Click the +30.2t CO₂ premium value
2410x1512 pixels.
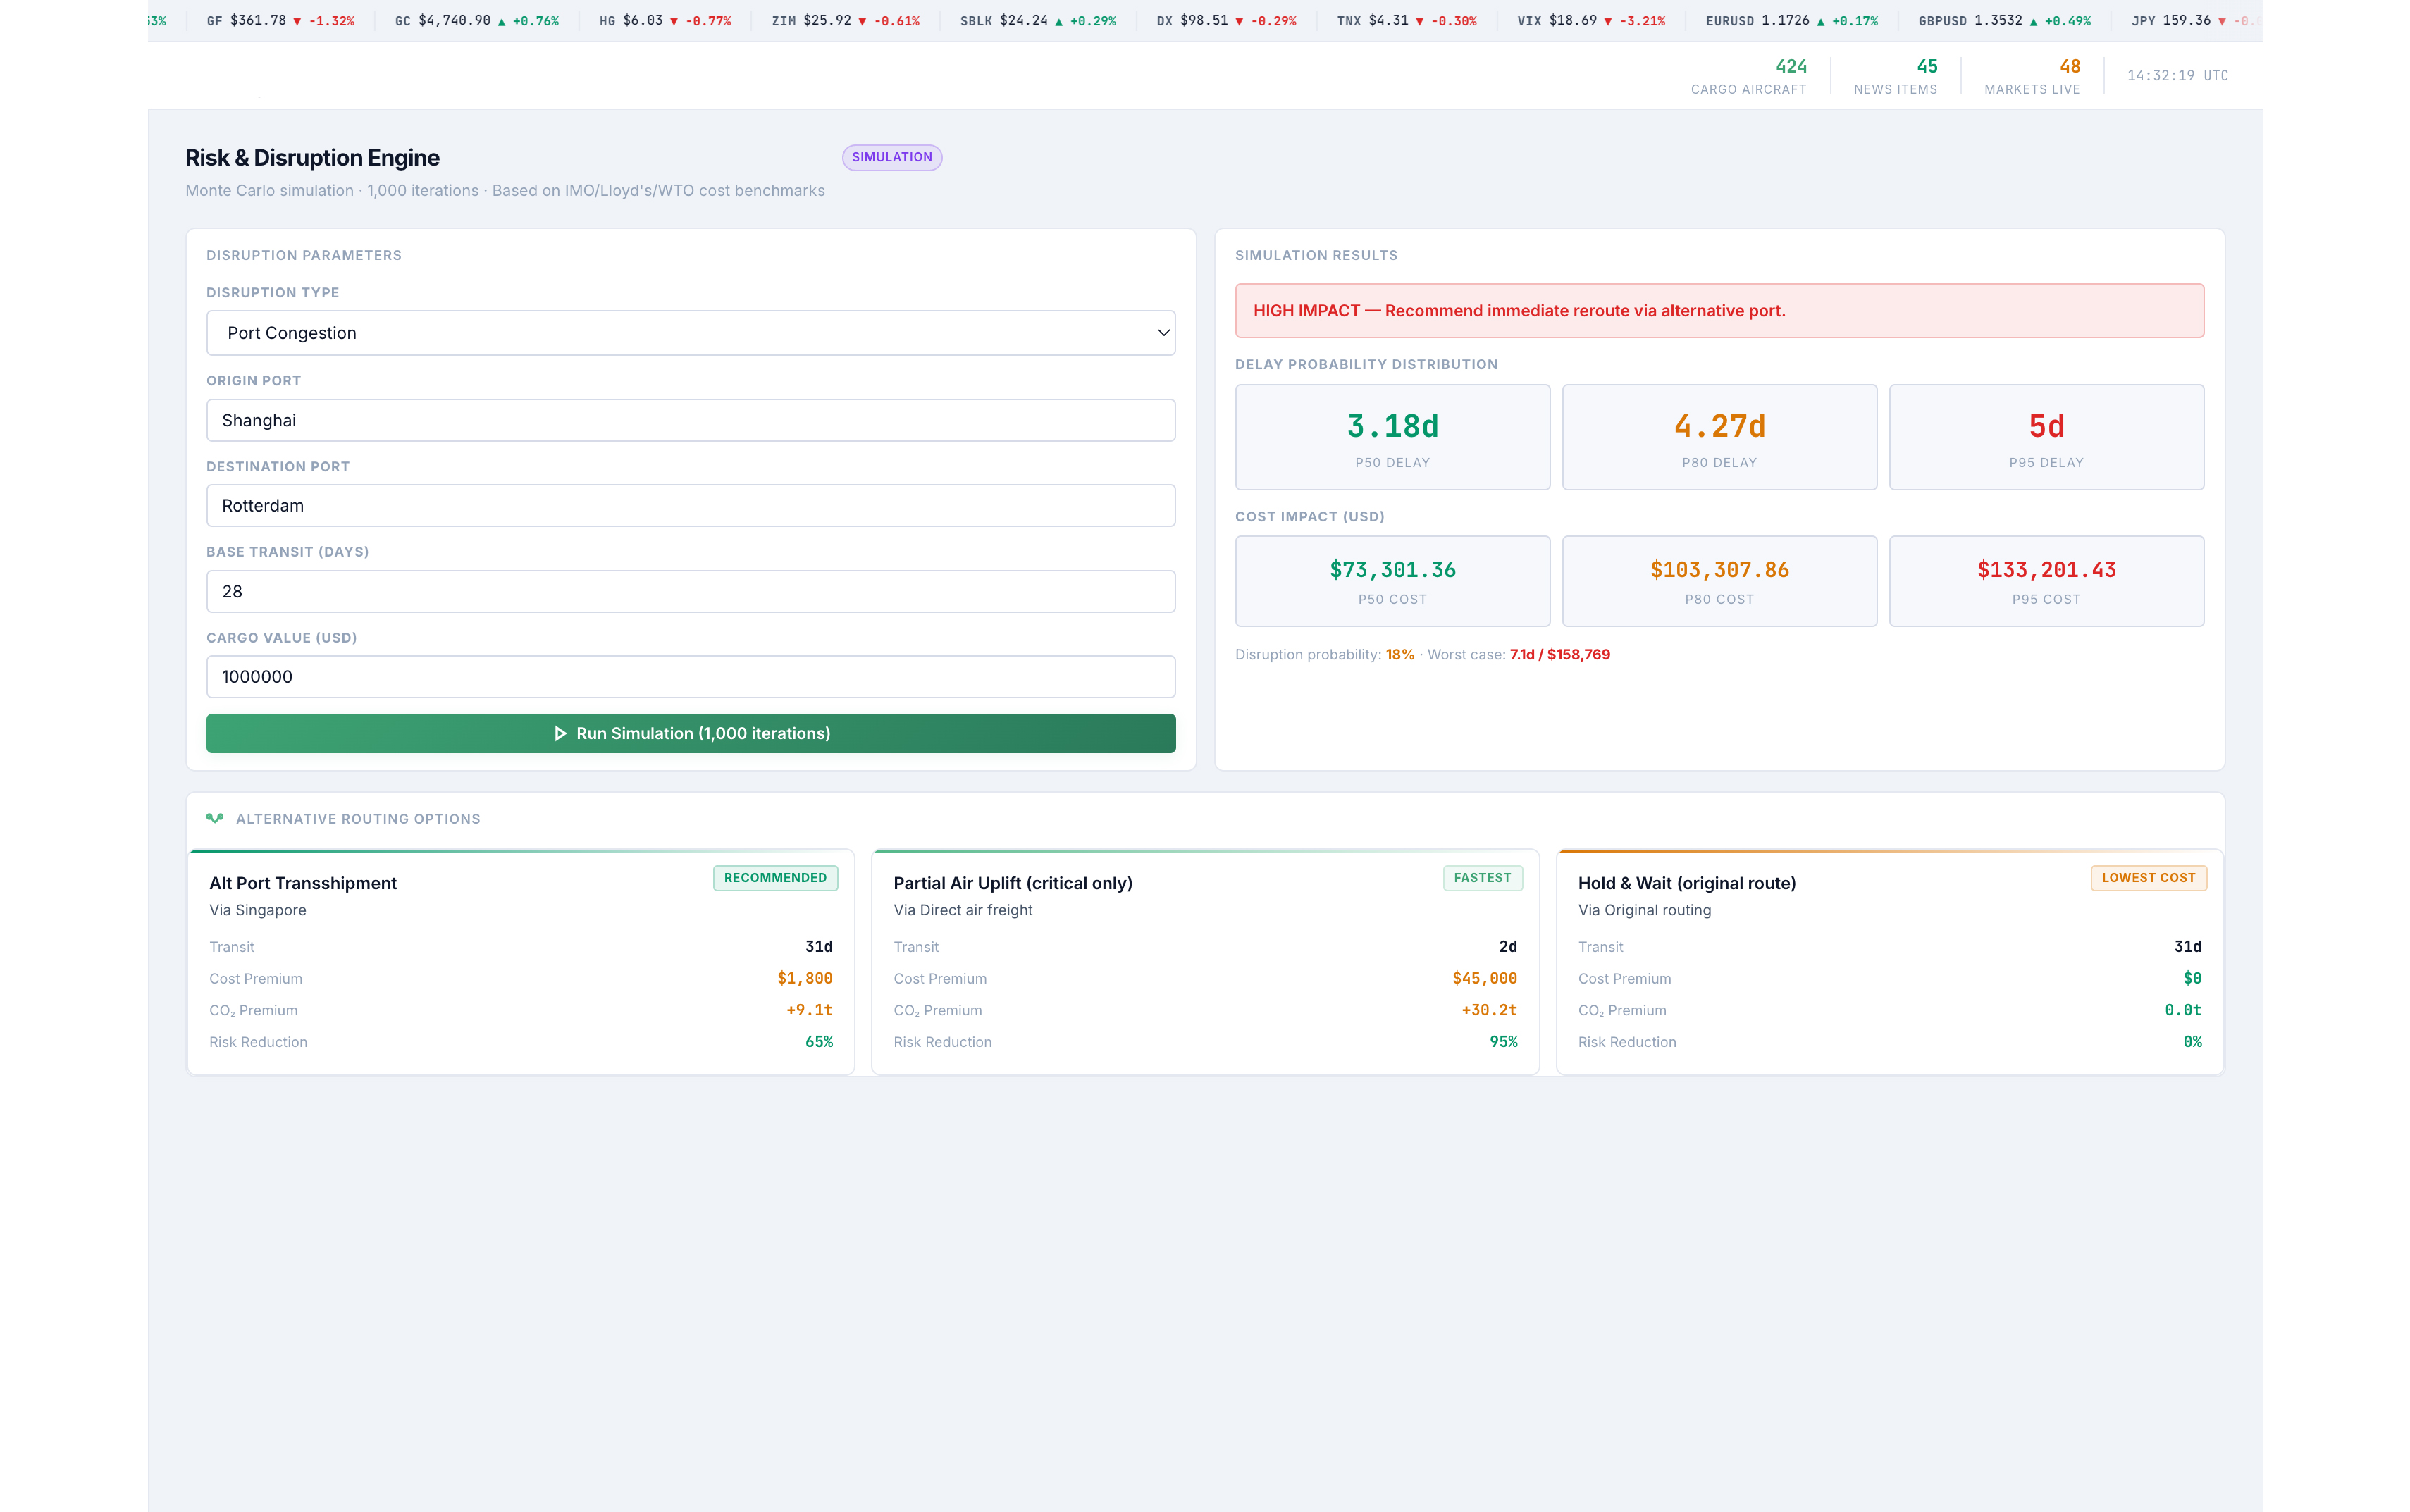point(1489,1010)
